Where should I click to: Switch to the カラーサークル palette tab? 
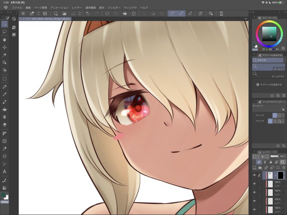click(268, 18)
